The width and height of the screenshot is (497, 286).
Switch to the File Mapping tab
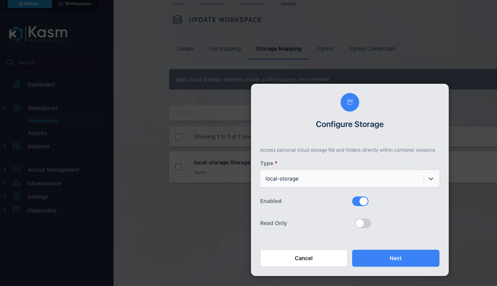pos(225,49)
